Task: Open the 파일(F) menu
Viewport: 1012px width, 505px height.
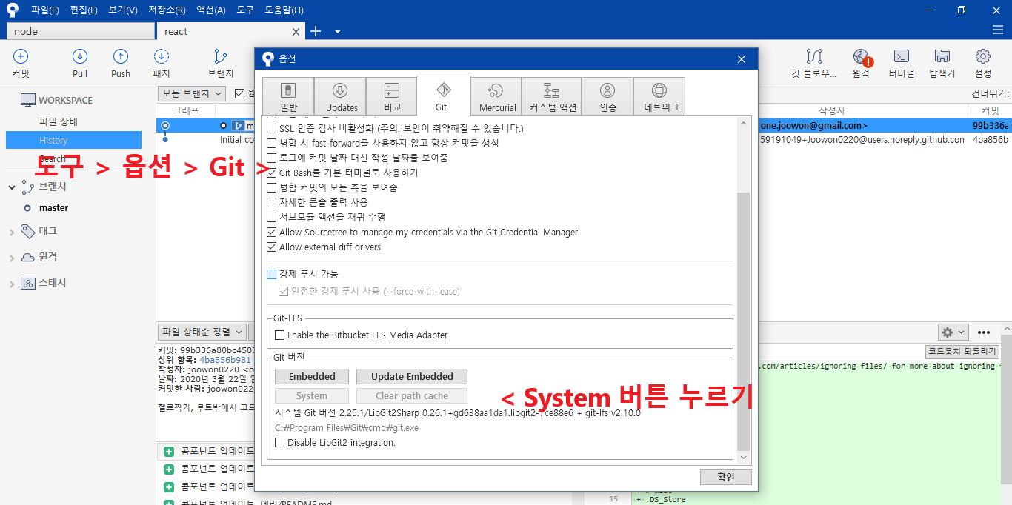Action: (44, 10)
